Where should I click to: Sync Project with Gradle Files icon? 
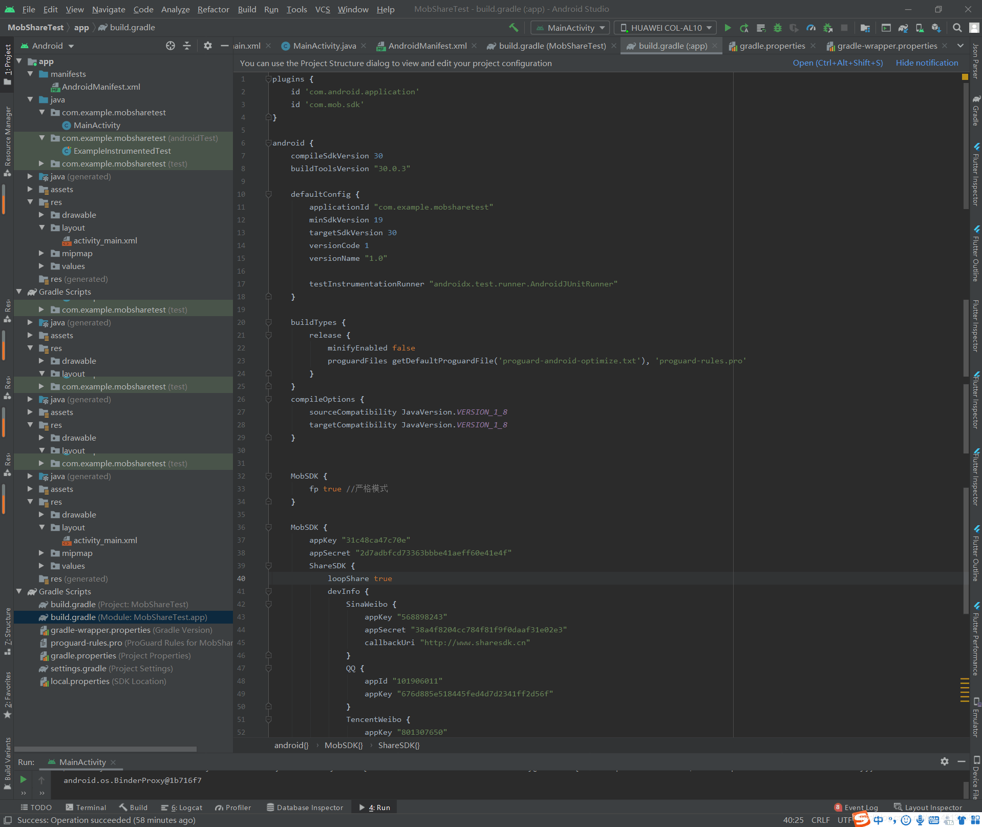[903, 28]
